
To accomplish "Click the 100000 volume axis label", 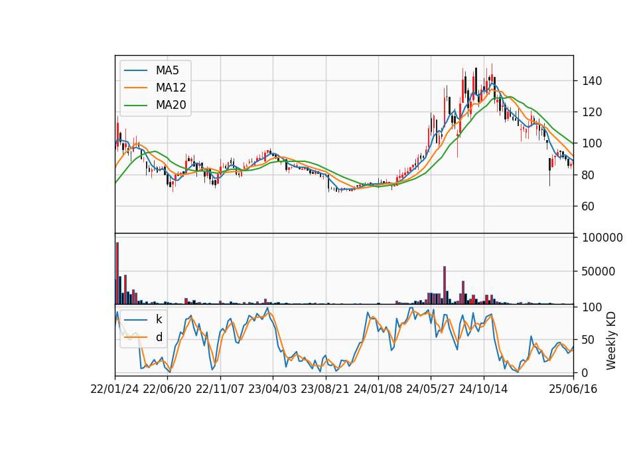I will 602,238.
